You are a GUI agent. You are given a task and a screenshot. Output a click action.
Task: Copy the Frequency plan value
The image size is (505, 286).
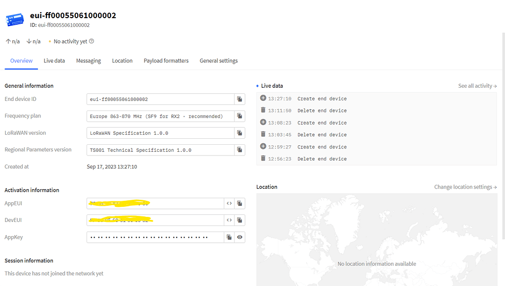240,116
